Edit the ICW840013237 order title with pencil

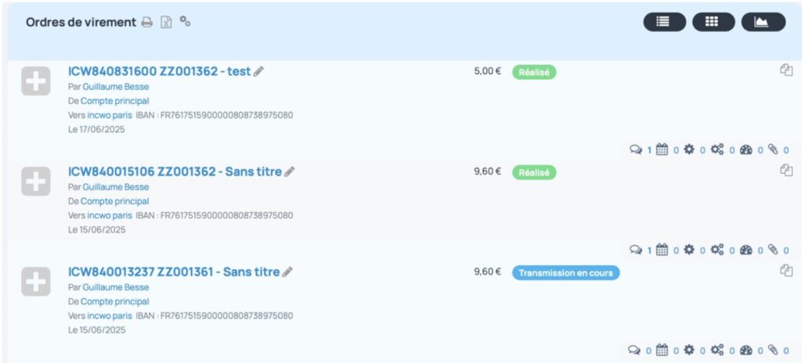(x=287, y=272)
